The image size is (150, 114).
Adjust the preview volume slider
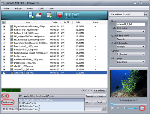click(x=133, y=108)
